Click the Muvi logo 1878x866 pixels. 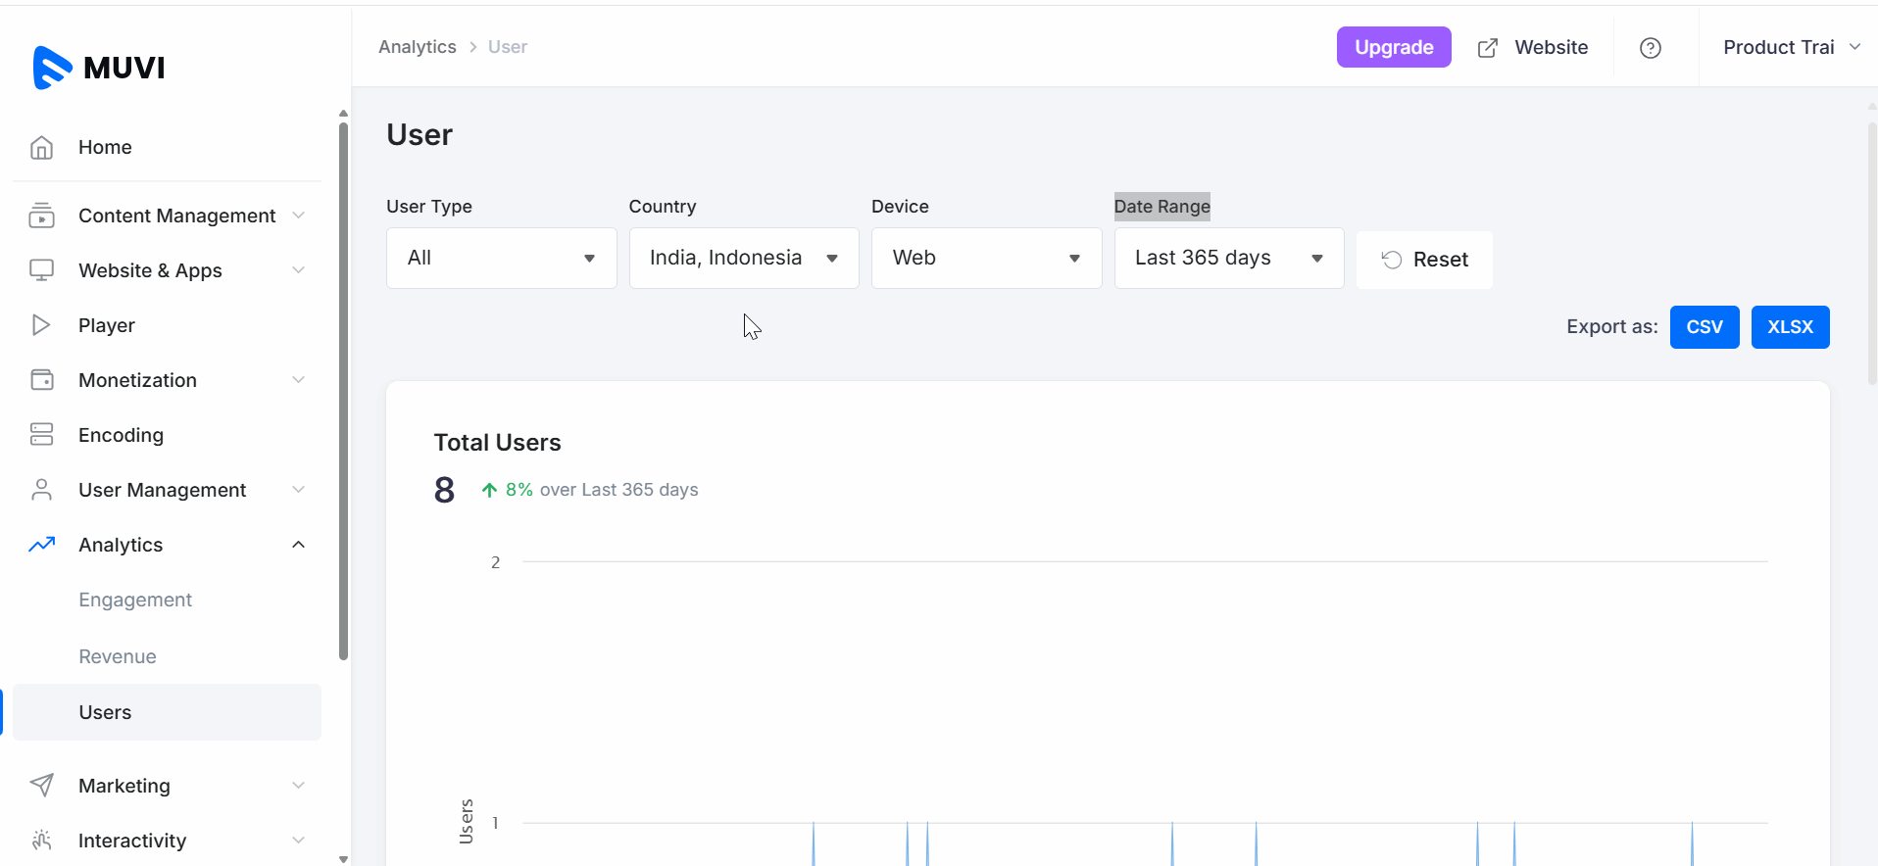pos(98,68)
